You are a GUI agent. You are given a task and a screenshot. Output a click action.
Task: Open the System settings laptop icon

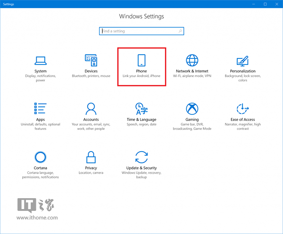coord(41,61)
